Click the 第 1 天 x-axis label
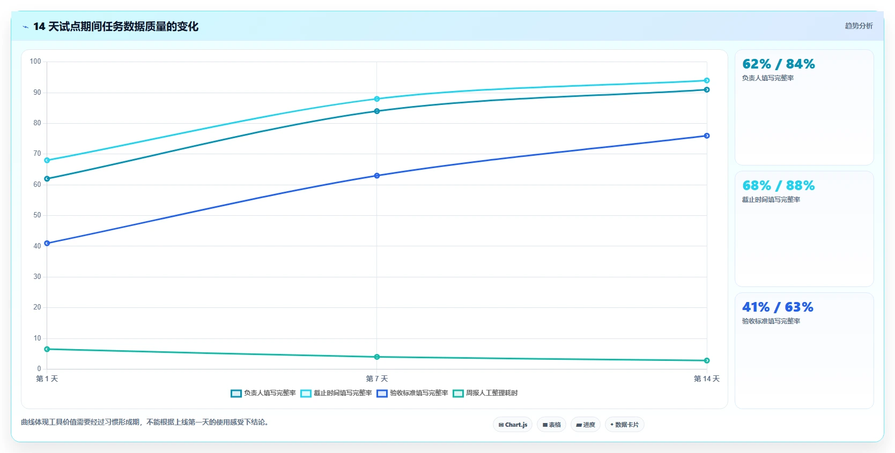Screen dimensions: 895x453 [47, 379]
